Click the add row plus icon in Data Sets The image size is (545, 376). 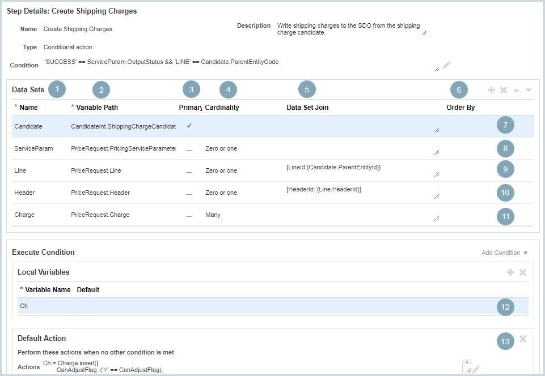(x=491, y=90)
